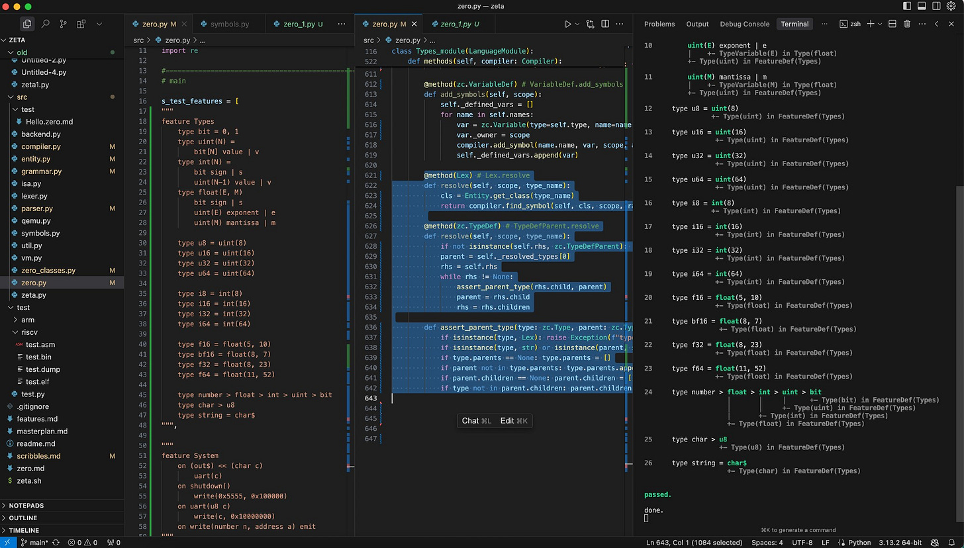Viewport: 964px width, 548px height.
Task: Open settings gear in title bar
Action: point(951,6)
